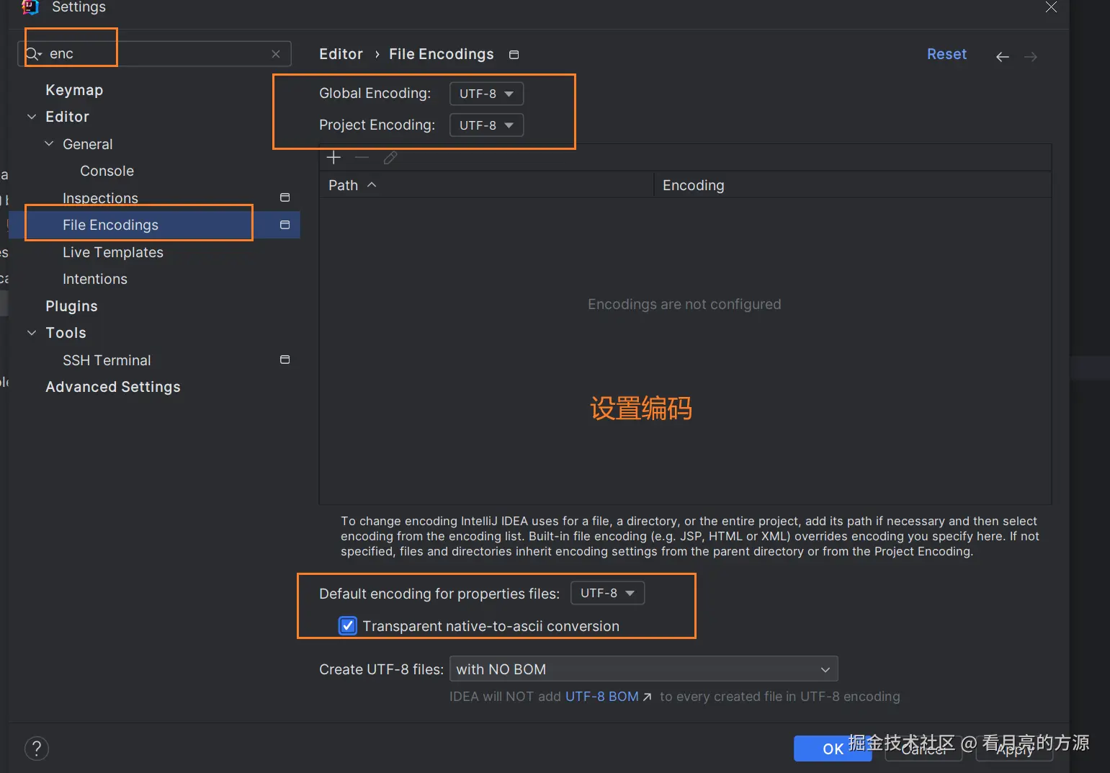The image size is (1110, 773).
Task: Select Console under General
Action: tap(107, 171)
